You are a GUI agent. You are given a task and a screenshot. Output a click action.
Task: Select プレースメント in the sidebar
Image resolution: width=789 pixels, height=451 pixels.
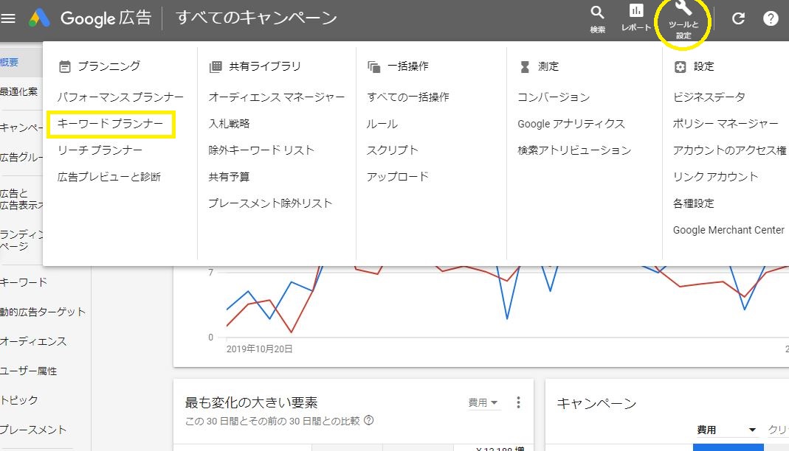point(33,430)
